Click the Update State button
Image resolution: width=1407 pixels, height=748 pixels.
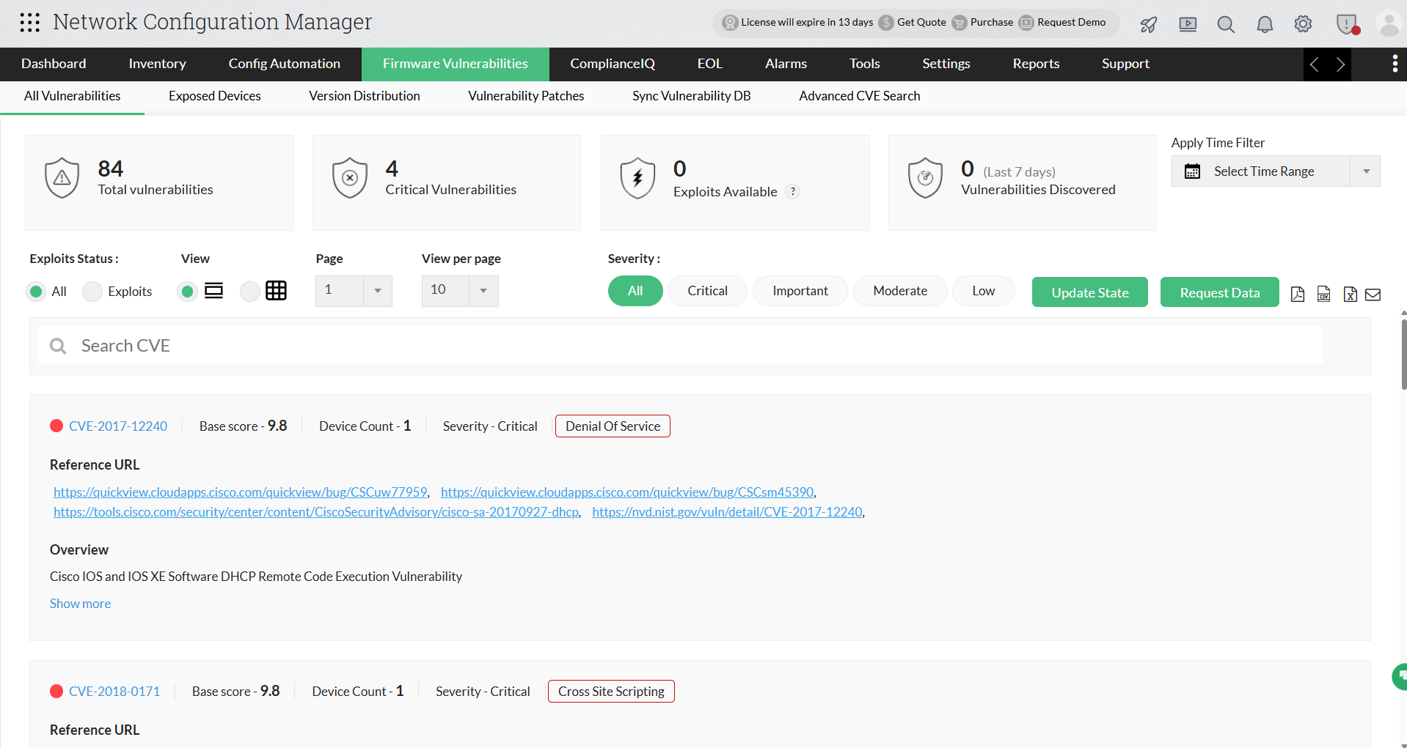[1089, 292]
